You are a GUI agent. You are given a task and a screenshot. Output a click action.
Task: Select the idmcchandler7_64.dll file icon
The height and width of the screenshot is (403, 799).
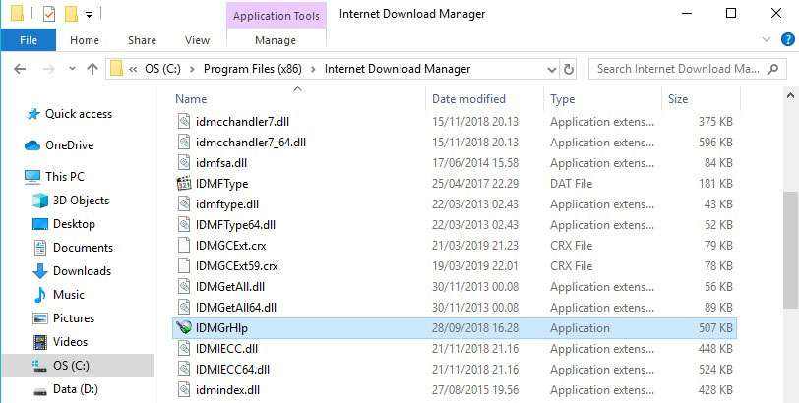[x=183, y=143]
